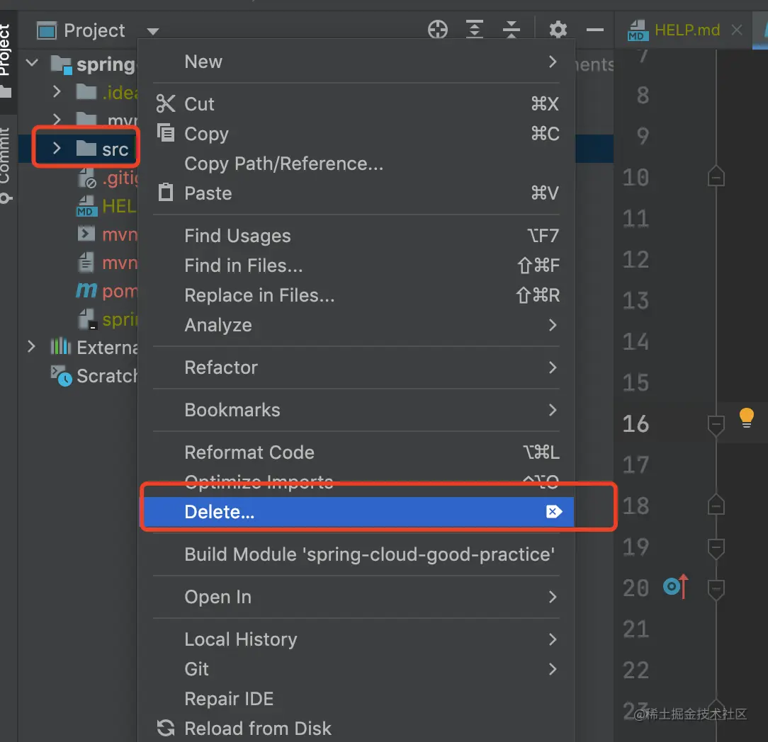Toggle code fold marker on line 18

pyautogui.click(x=716, y=506)
